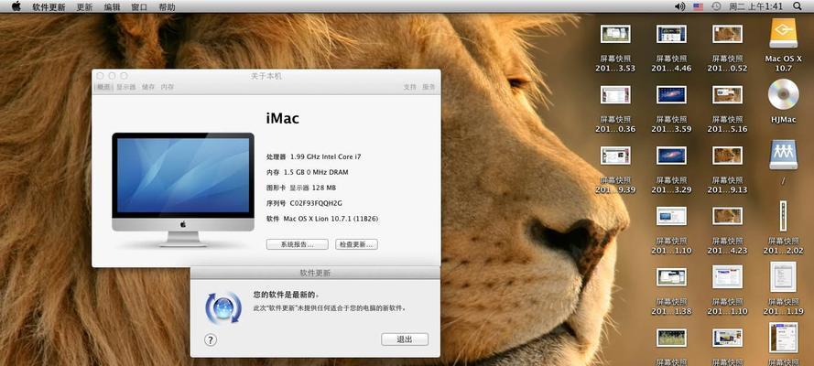The width and height of the screenshot is (814, 366).
Task: Click the volume icon in menu bar
Action: (680, 6)
